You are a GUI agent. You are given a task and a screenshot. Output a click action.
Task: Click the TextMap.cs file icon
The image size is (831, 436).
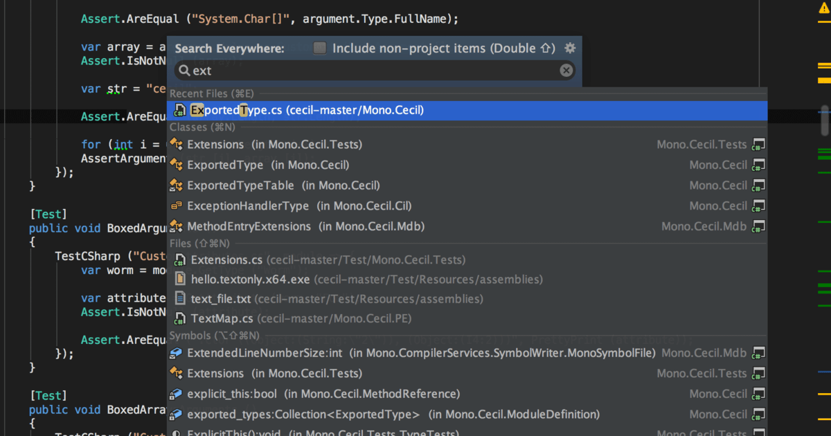point(179,319)
